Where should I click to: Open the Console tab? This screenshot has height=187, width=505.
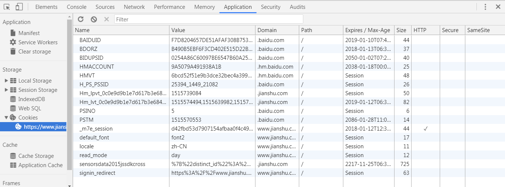click(77, 7)
